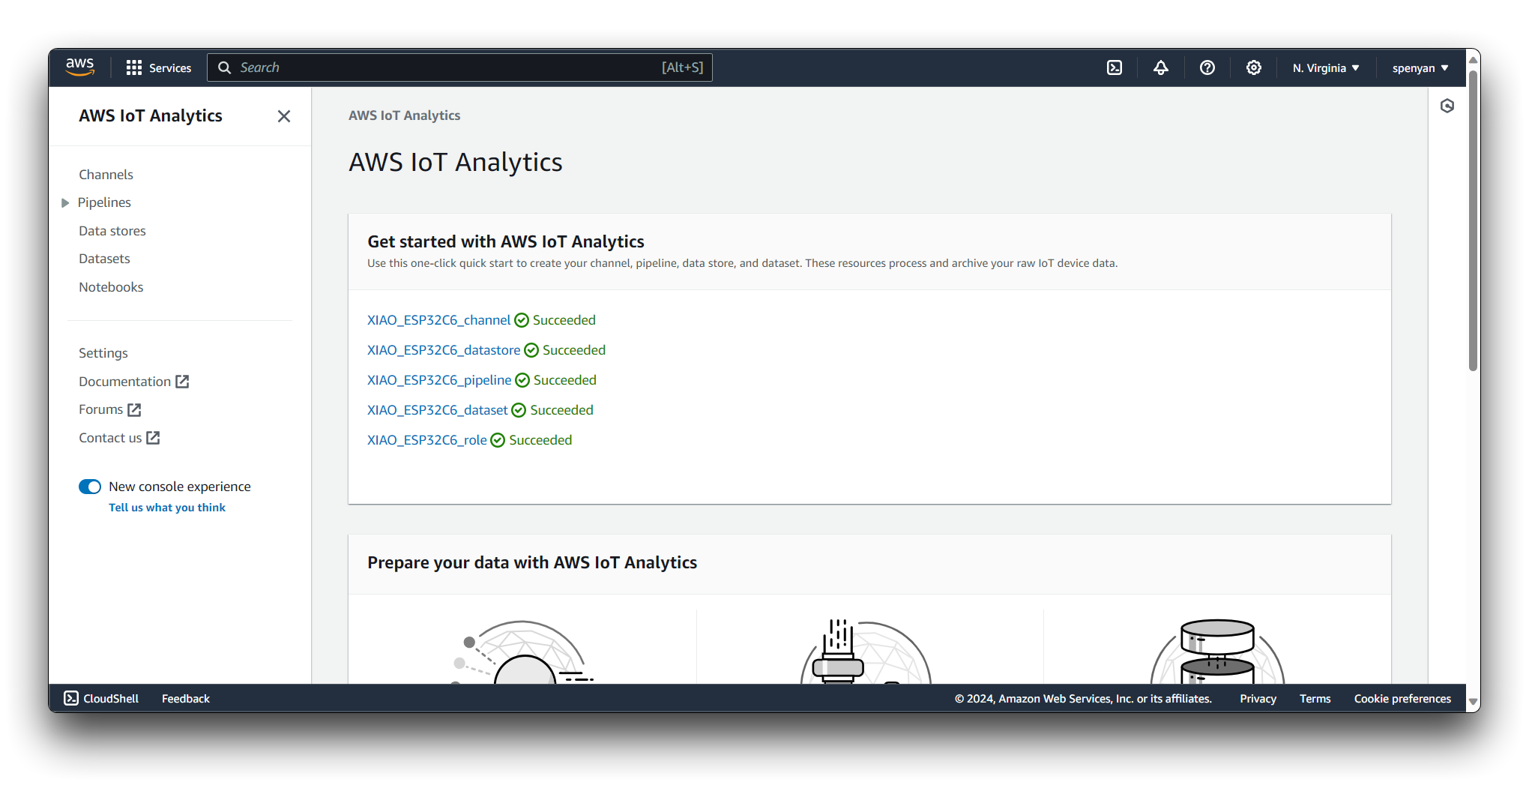Open the Documentation link

tap(124, 382)
